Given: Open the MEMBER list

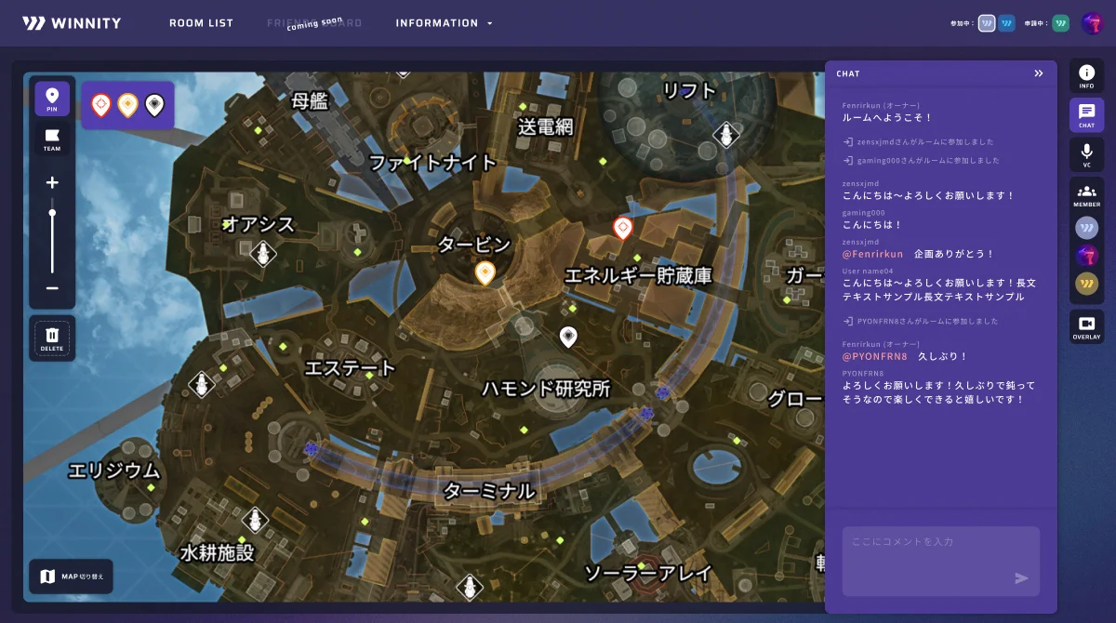Looking at the screenshot, I should (x=1086, y=194).
